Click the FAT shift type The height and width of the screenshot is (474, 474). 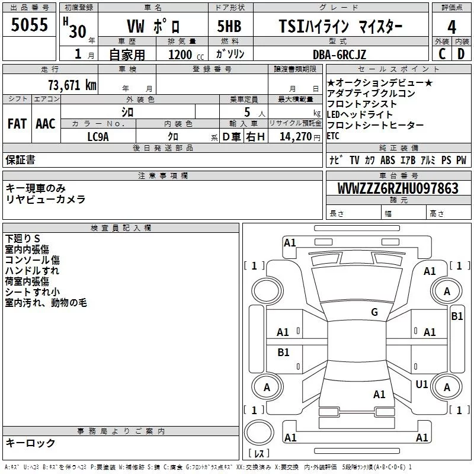(x=17, y=124)
